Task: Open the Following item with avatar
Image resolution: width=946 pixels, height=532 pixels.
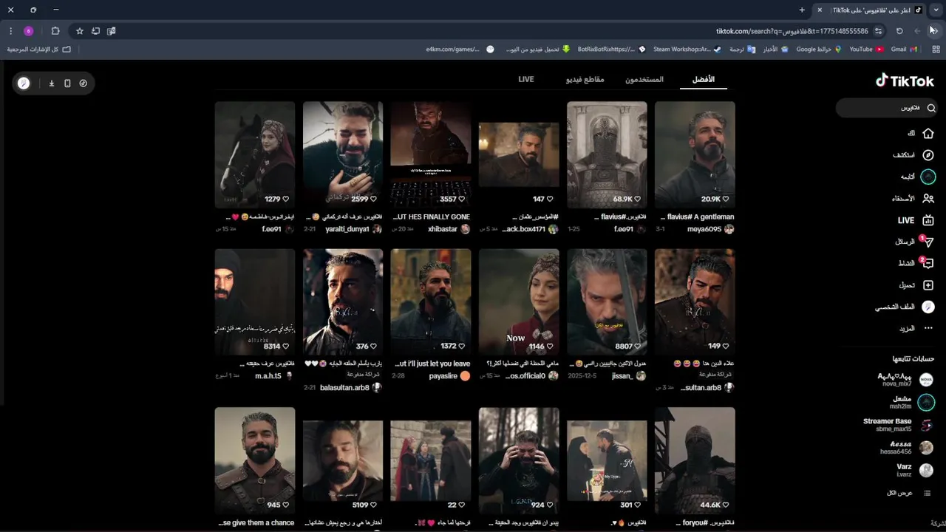Action: click(x=918, y=177)
